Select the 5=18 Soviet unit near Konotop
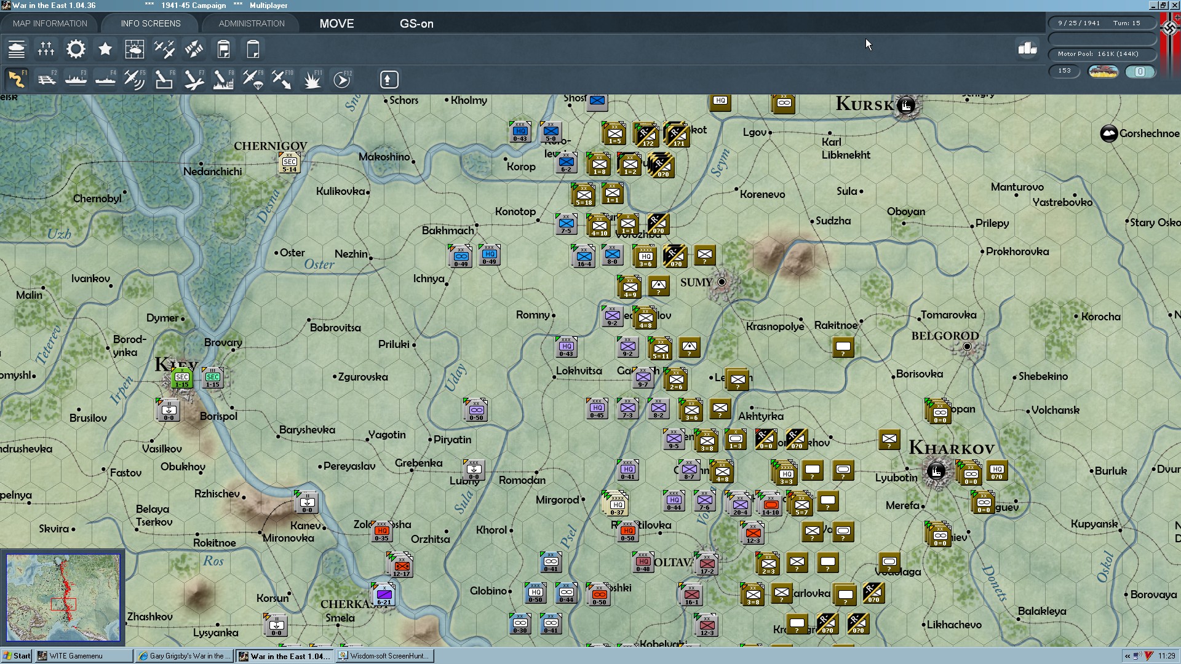This screenshot has height=664, width=1181. pyautogui.click(x=583, y=195)
